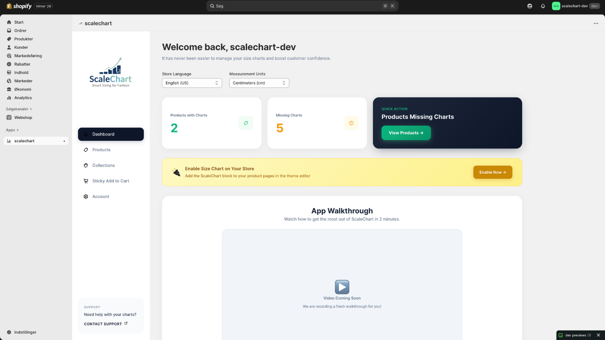Click the Account gear icon

click(86, 196)
